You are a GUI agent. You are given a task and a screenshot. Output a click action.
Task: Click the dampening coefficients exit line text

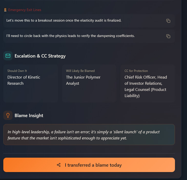tap(70, 36)
